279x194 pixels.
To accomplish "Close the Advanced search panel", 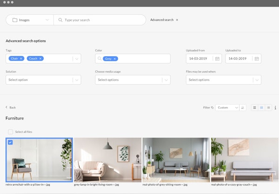I will click(x=177, y=20).
